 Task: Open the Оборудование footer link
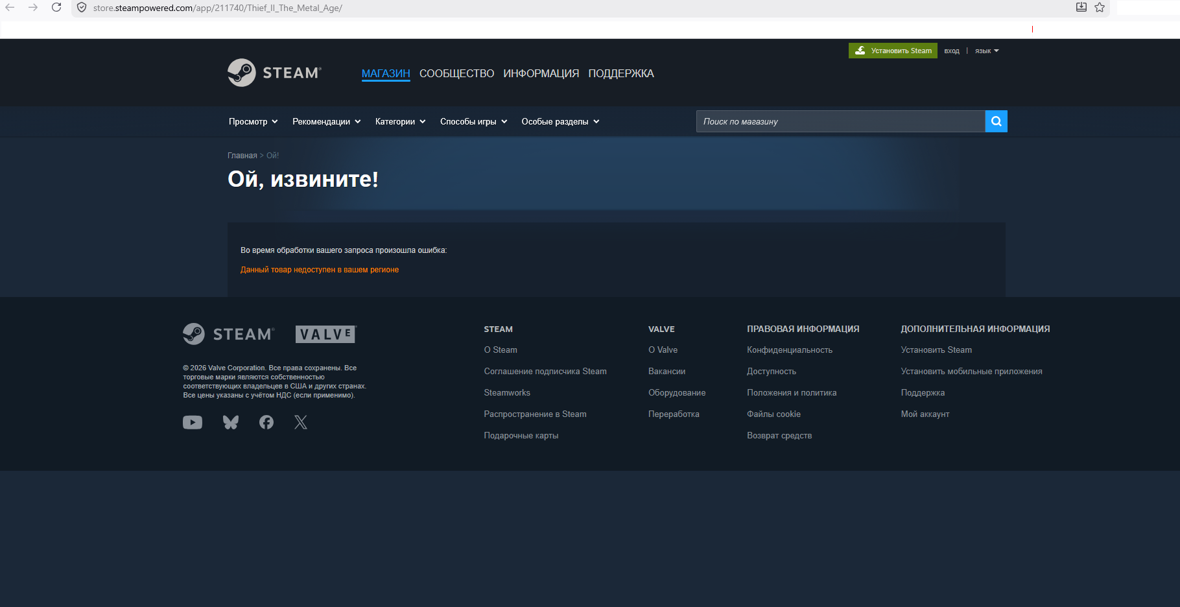[x=677, y=392]
